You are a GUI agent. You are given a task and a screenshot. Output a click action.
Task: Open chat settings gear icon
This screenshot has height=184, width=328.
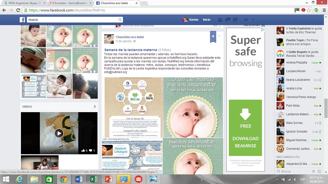coord(314,171)
